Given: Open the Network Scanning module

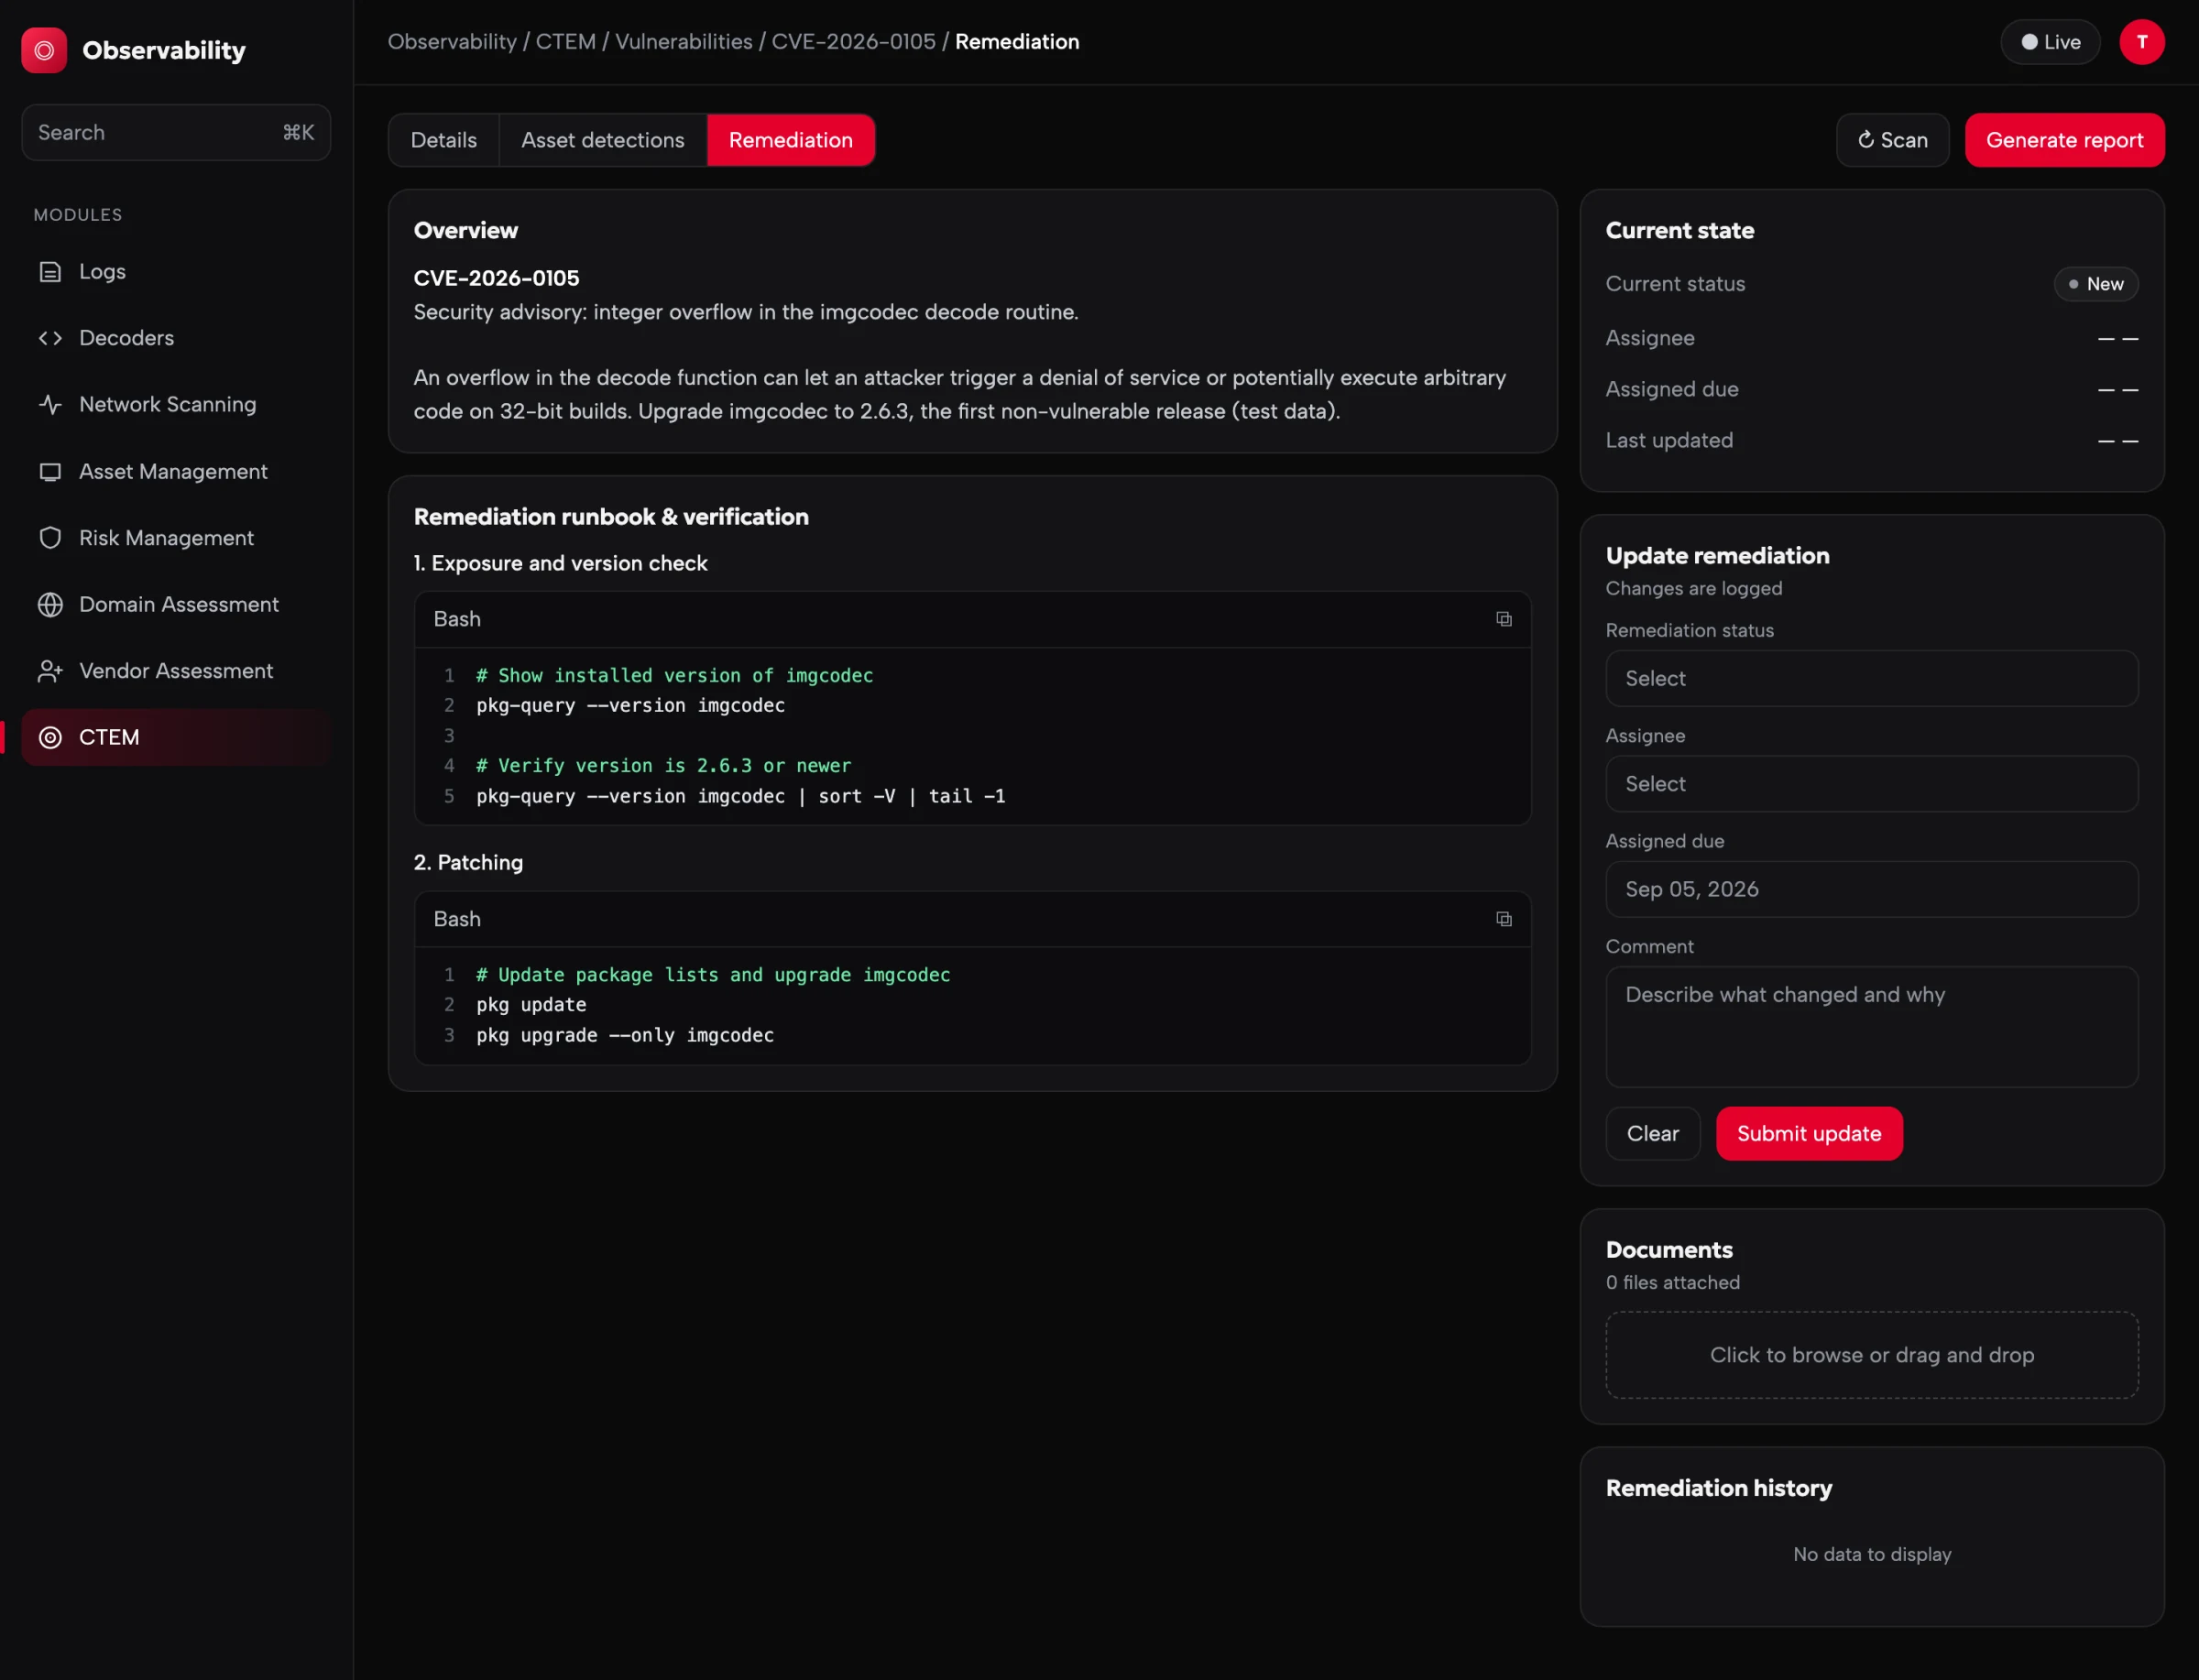Looking at the screenshot, I should (176, 405).
